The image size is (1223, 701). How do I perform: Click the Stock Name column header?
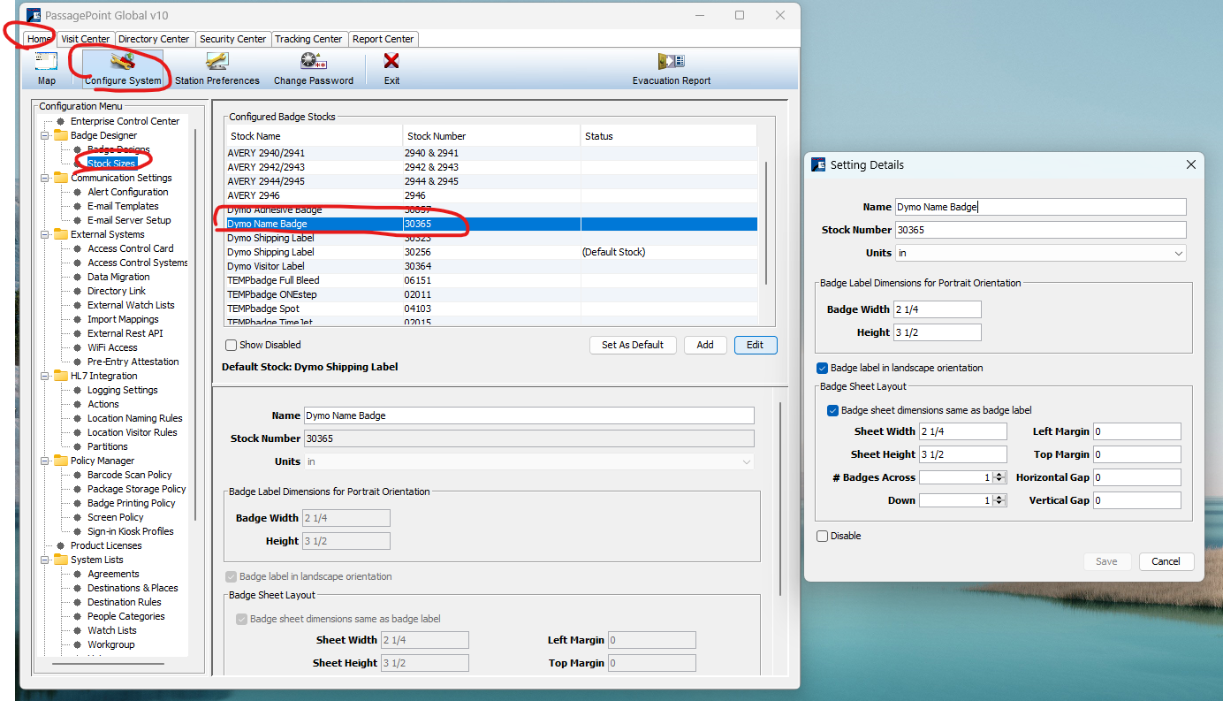[314, 136]
